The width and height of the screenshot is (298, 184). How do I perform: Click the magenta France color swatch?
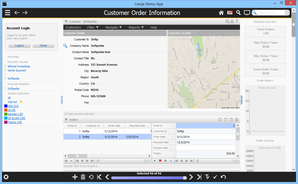(6, 122)
